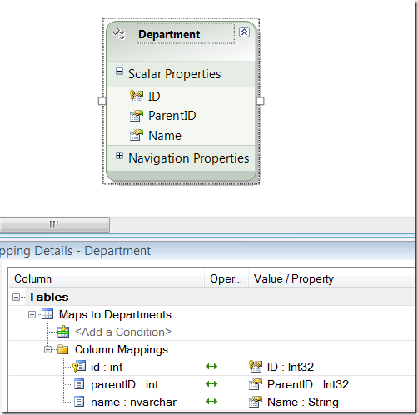Image resolution: width=418 pixels, height=415 pixels.
Task: Select the parentID : int column row
Action: (x=124, y=385)
